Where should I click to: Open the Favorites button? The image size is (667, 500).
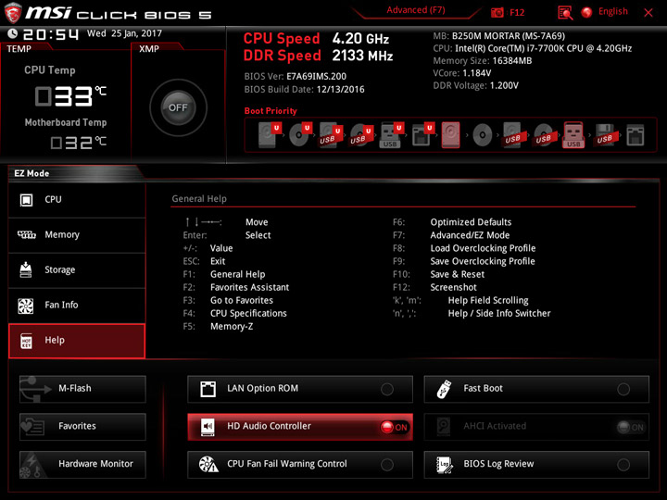tap(82, 427)
